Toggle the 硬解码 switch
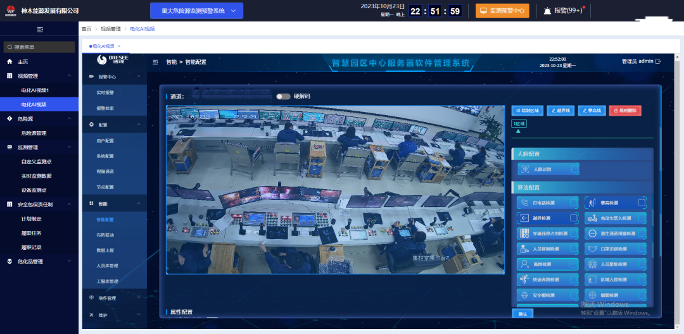The image size is (684, 334). [x=282, y=96]
